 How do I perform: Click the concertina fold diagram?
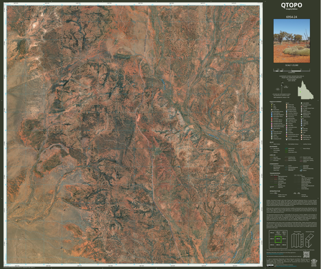click(298, 241)
